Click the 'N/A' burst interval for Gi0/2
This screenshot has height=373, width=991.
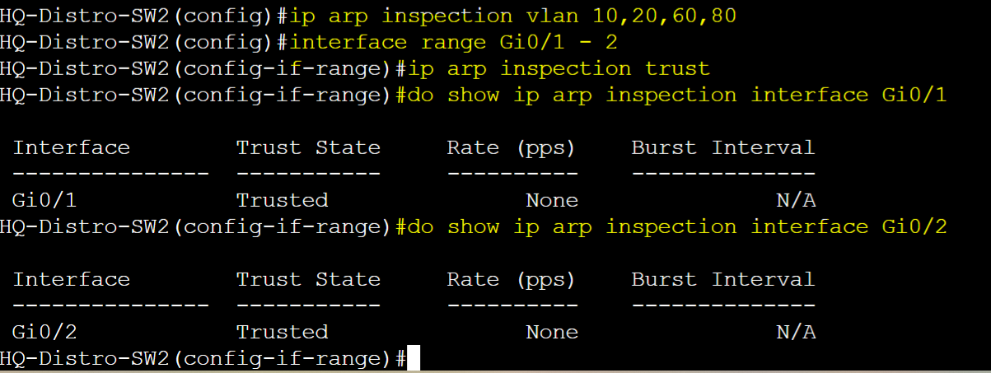click(796, 332)
